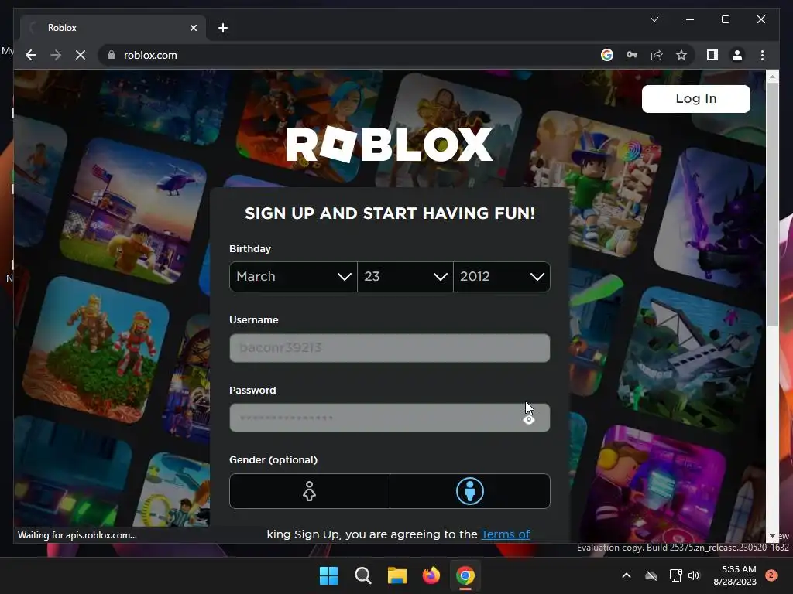Go back using browser back arrow
Image resolution: width=793 pixels, height=594 pixels.
click(x=31, y=55)
